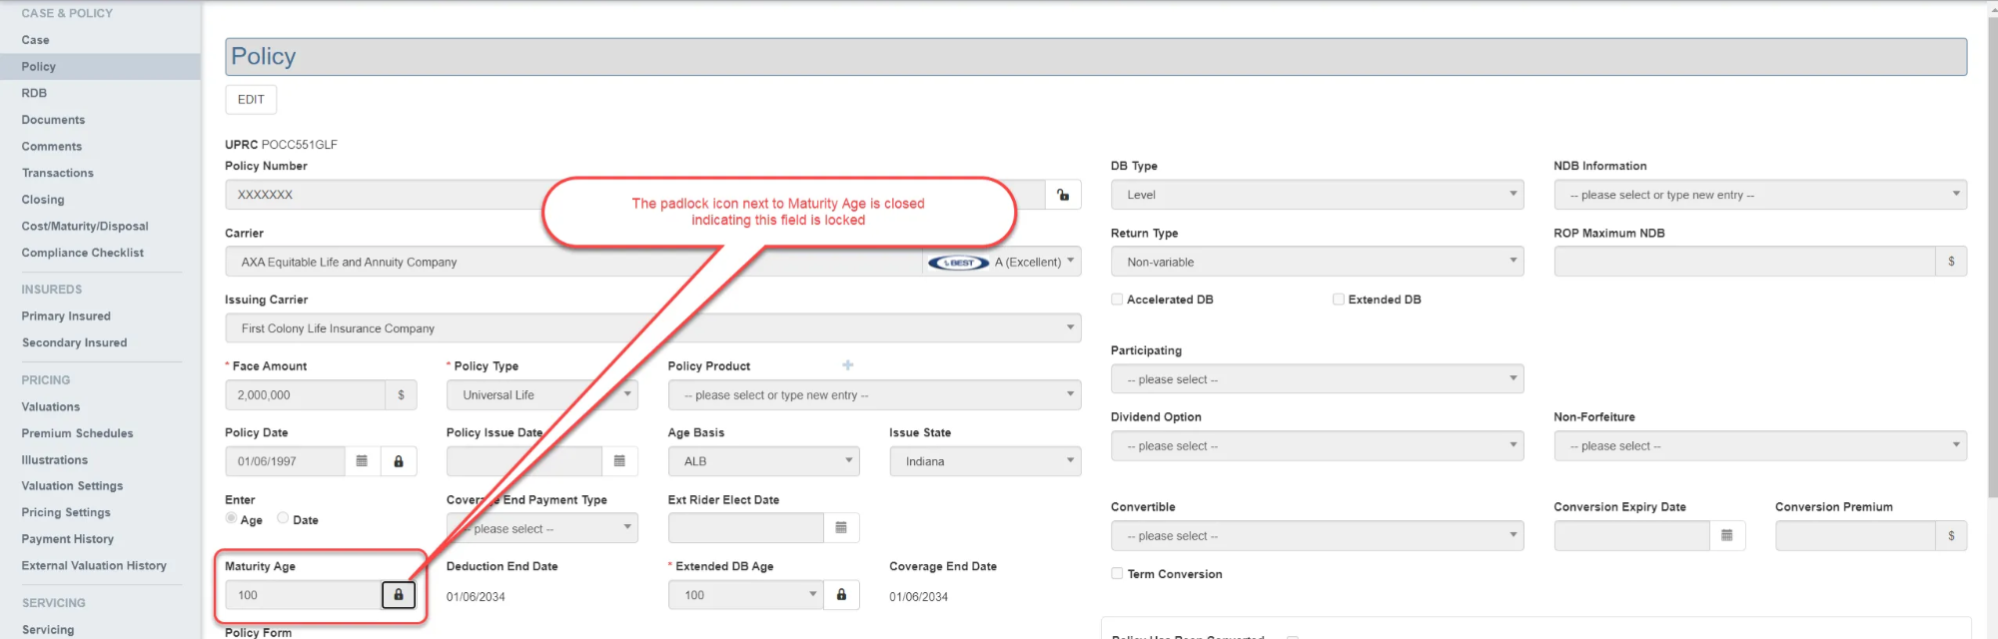The image size is (1998, 639).
Task: Open Premium Schedules from the sidebar
Action: coord(77,433)
